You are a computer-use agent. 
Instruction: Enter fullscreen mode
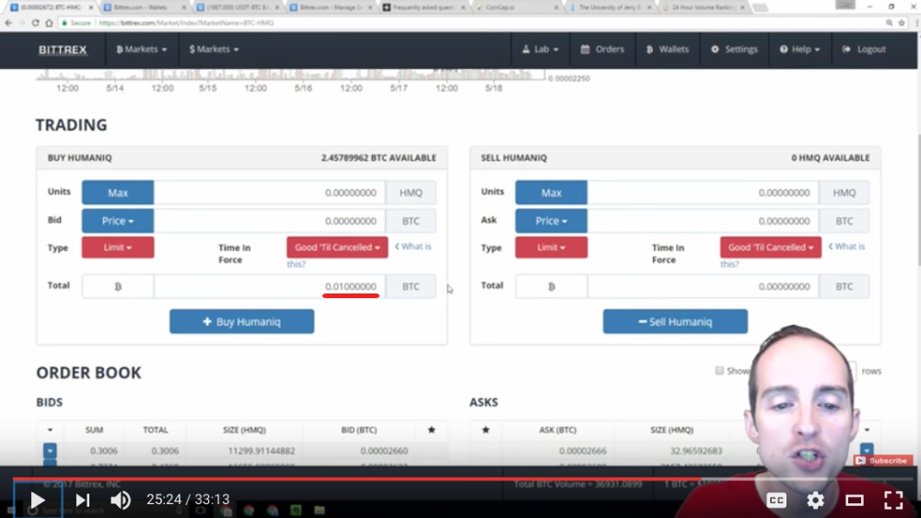(x=893, y=500)
